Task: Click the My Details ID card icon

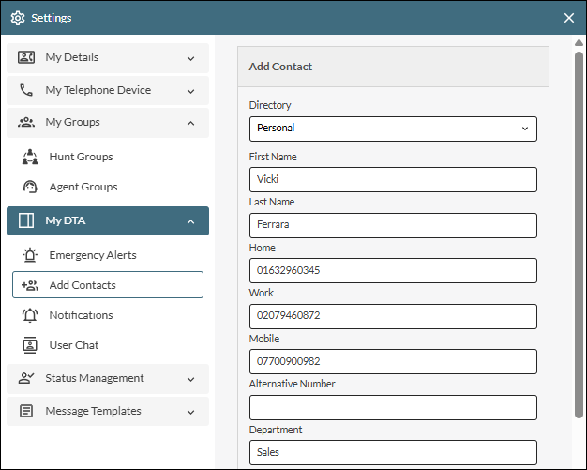Action: 26,58
